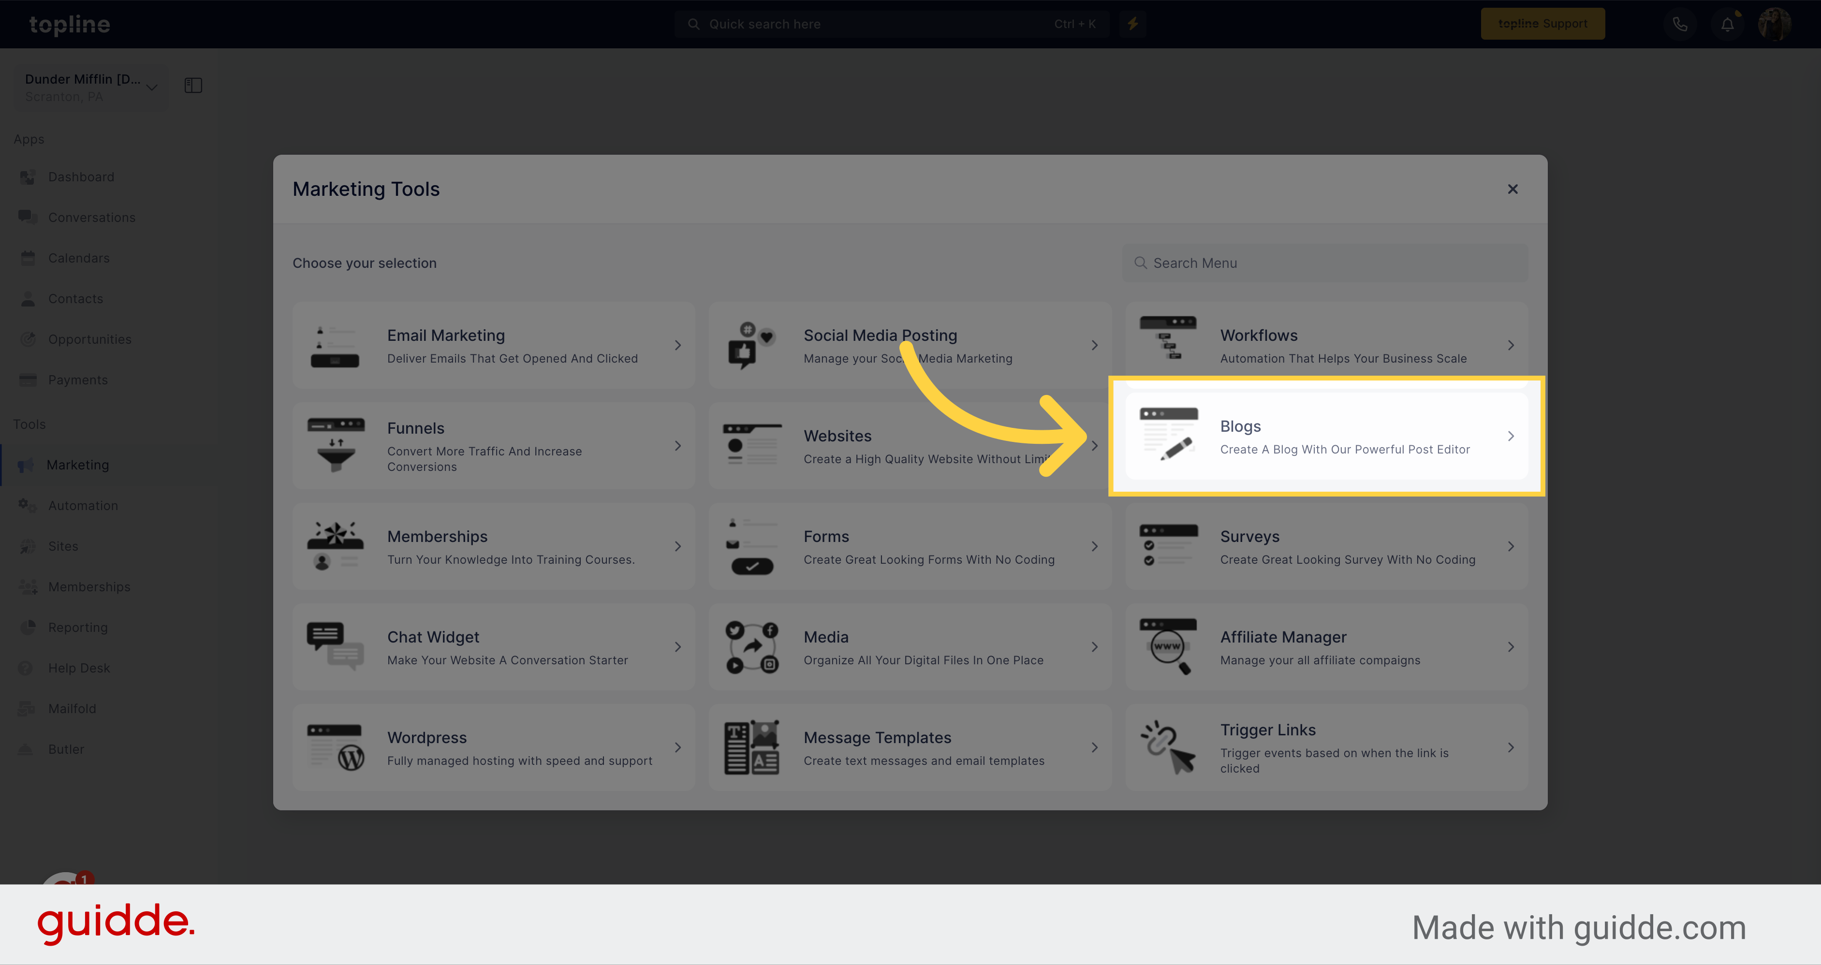Click the Calendars sidebar icon
The image size is (1821, 965).
(x=28, y=258)
